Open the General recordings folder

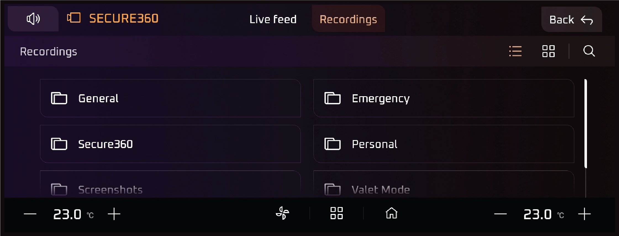coord(170,98)
